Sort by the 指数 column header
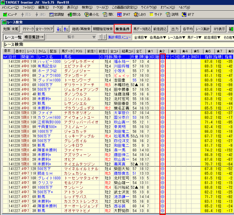This screenshot has width=234, height=215. click(x=207, y=57)
